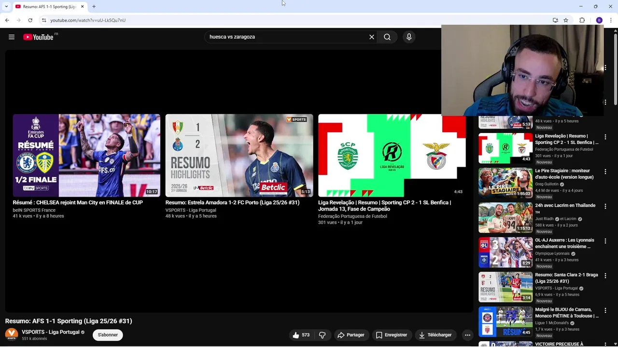Open Federação Portuguesa de Futebol channel under endscreen video
The width and height of the screenshot is (618, 347).
352,216
